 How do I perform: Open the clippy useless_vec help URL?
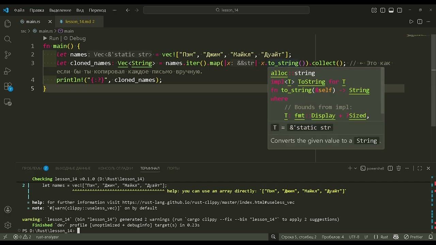tap(208, 202)
